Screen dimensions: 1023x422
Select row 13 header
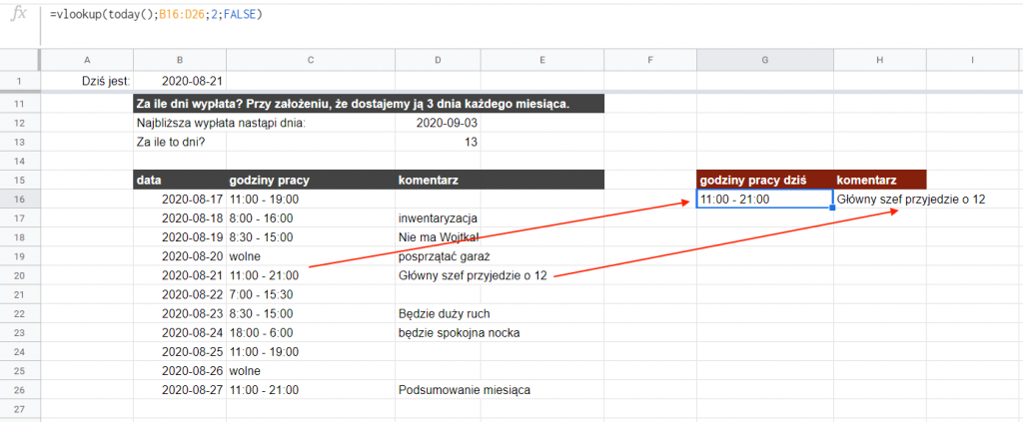pos(20,142)
